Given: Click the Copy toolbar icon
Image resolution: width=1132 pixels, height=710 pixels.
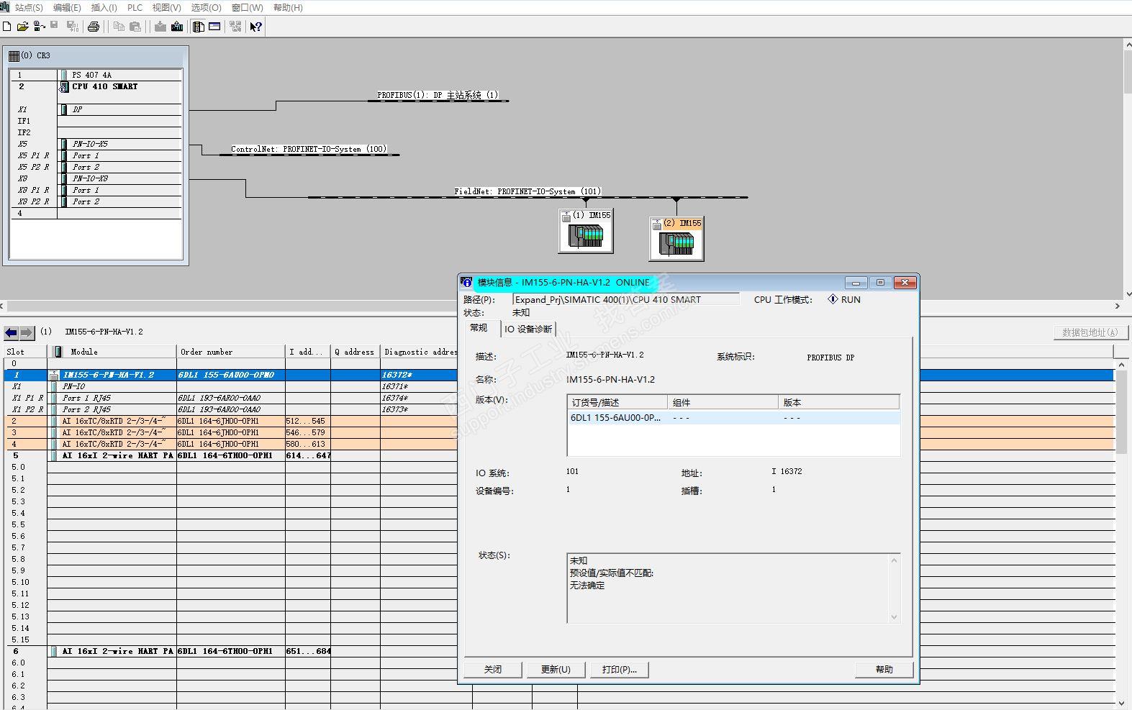Looking at the screenshot, I should click(119, 27).
